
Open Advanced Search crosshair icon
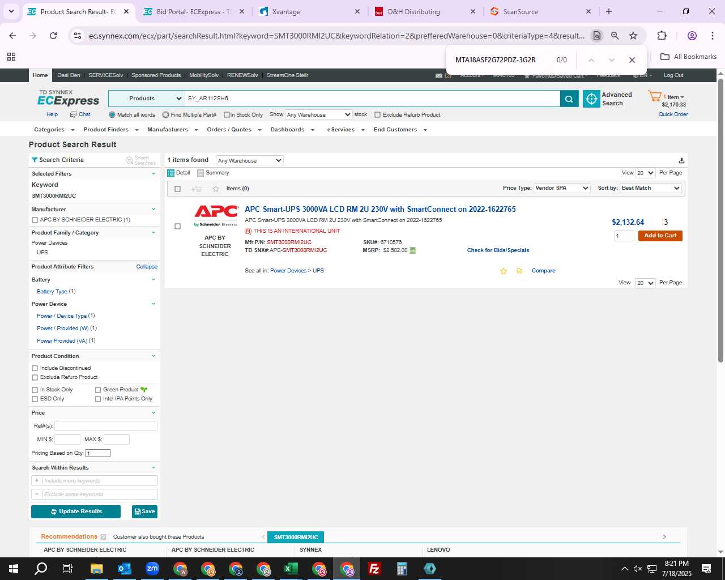point(591,99)
